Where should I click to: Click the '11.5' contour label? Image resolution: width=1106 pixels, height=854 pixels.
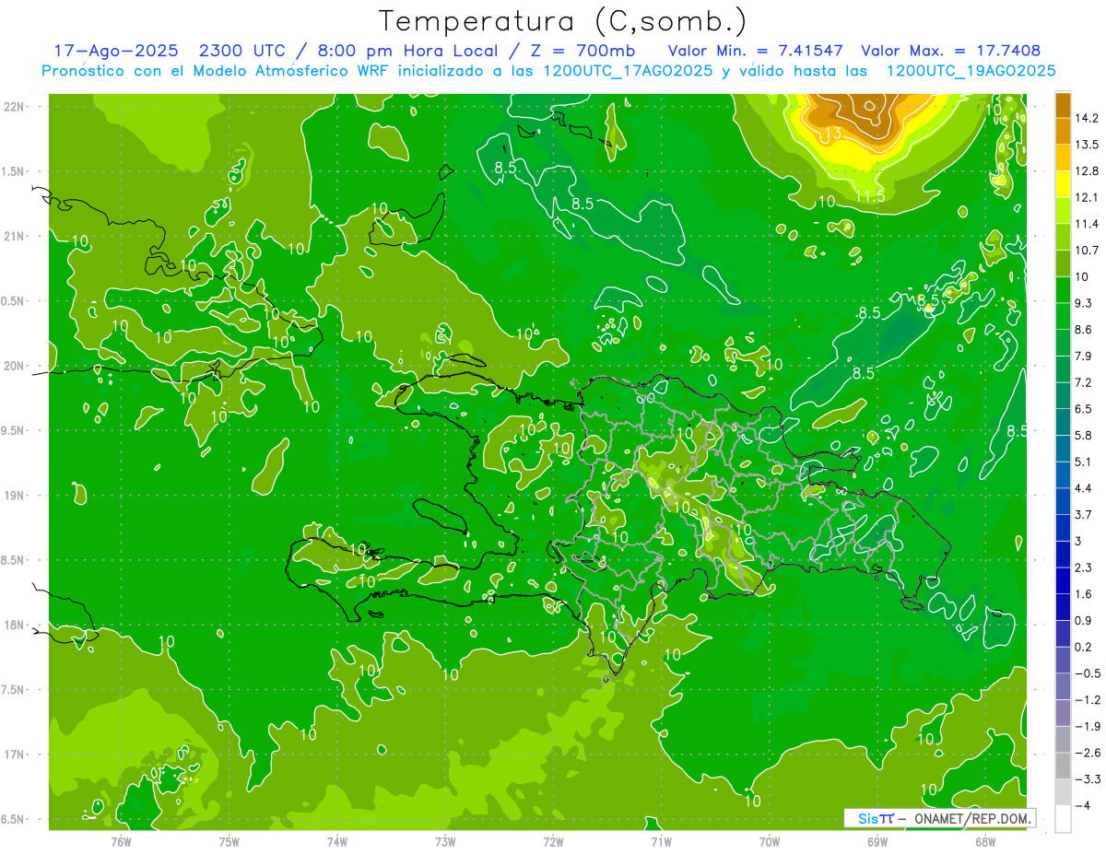pos(870,196)
